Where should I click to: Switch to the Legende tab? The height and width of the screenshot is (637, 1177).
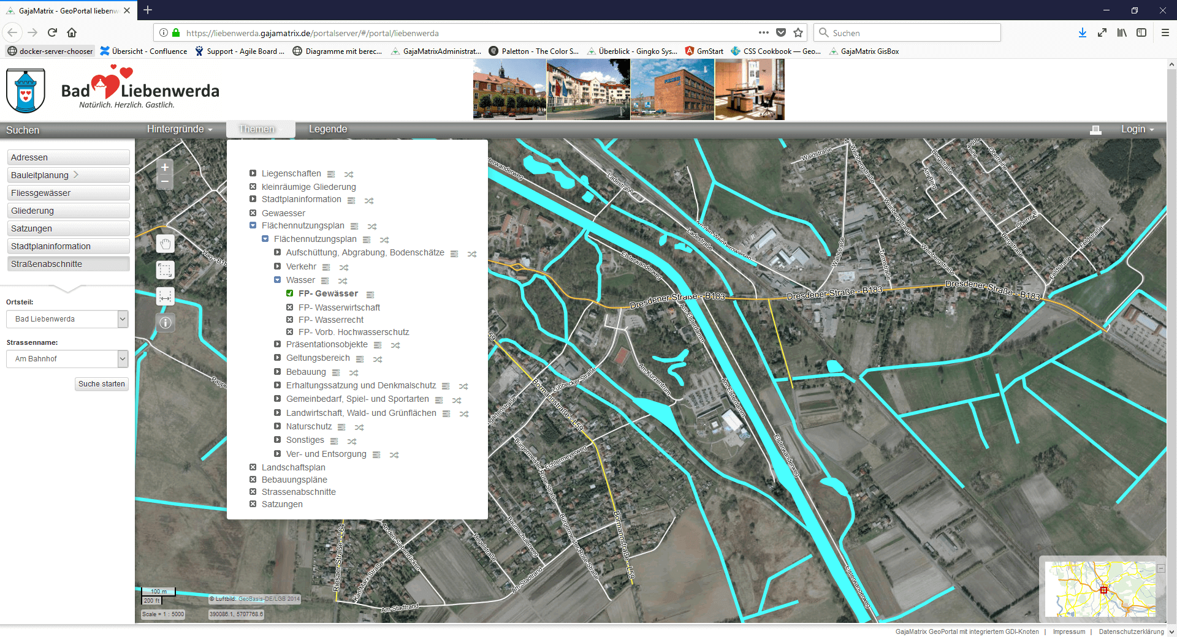[x=327, y=129]
